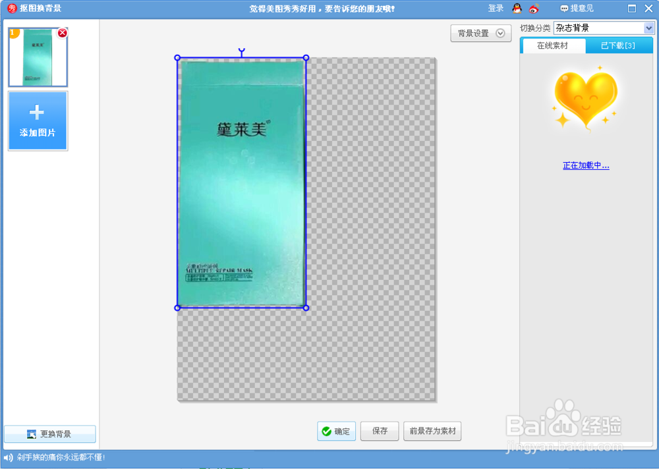Click the rotation handle above the selection
This screenshot has height=469, width=659.
point(242,51)
